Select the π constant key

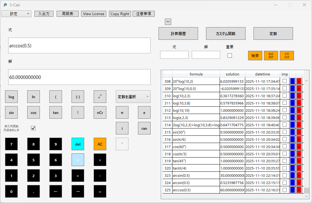click(x=122, y=112)
